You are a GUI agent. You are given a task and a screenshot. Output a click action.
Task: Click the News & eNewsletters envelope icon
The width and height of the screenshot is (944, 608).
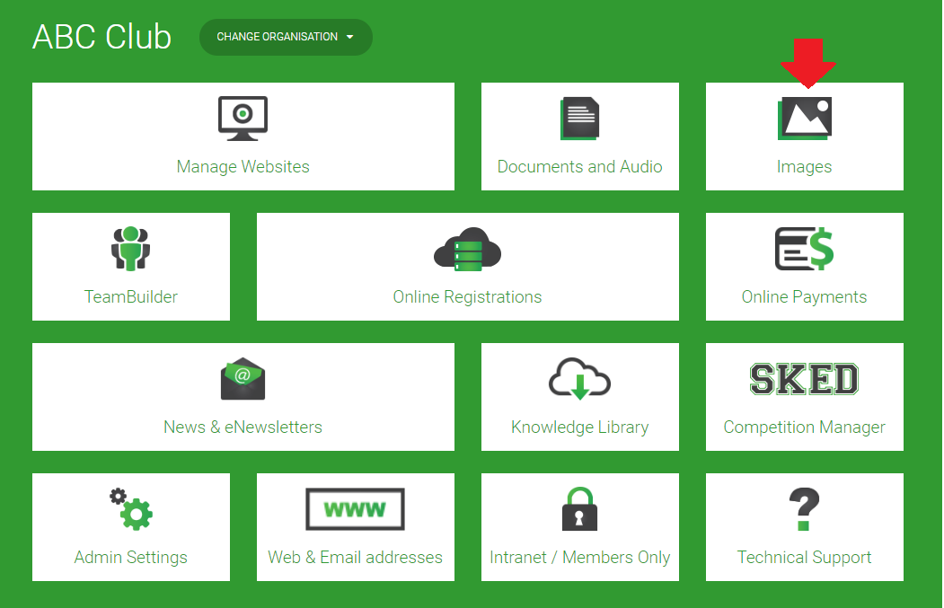point(243,379)
